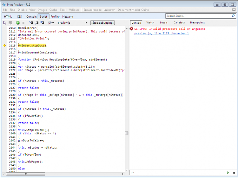Follow the preview.js line 2115 link
The width and height of the screenshot is (238, 178).
pyautogui.click(x=162, y=33)
